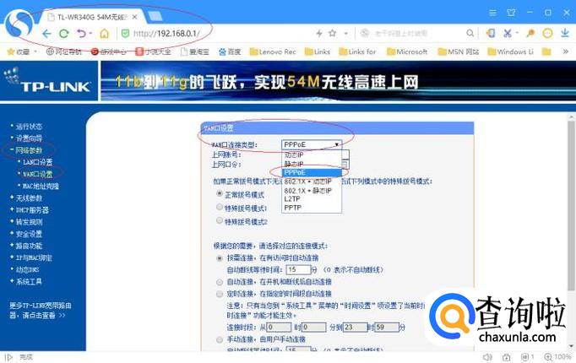Click the auto-disconnect wait time field showing 15
Screen dimensions: 576x363
[x=298, y=270]
